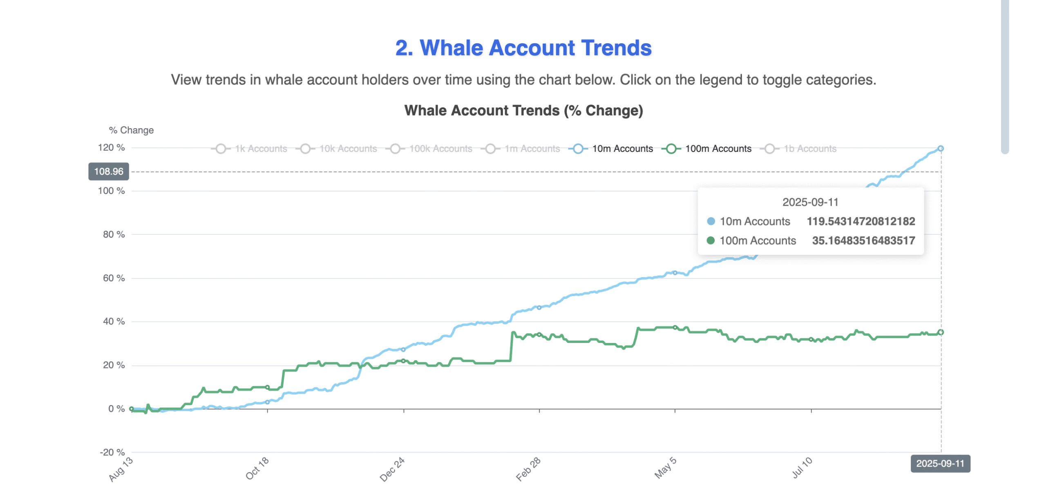Click the 2025-09-11 date label on x-axis
This screenshot has width=1046, height=492.
[941, 463]
